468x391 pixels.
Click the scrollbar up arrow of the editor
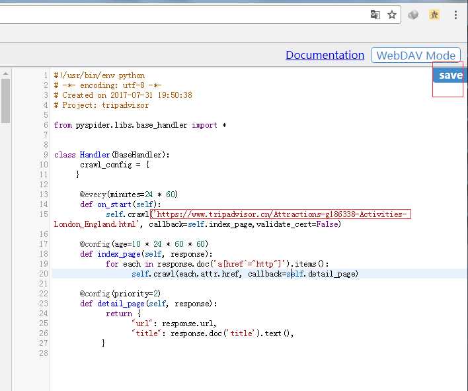(6, 73)
